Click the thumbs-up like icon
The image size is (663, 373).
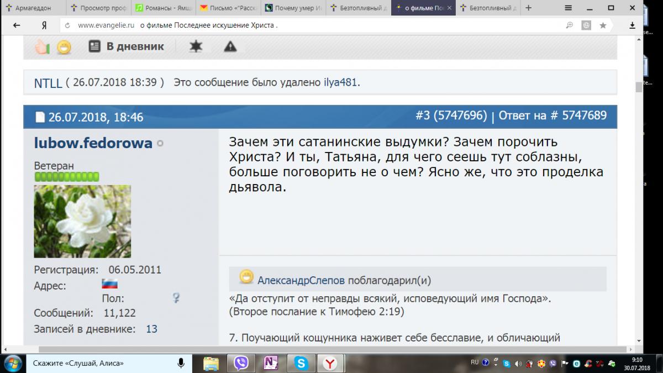tap(43, 47)
